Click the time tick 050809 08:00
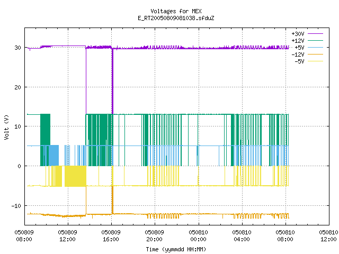Image resolution: width=339 pixels, height=254 pixels. 24,235
